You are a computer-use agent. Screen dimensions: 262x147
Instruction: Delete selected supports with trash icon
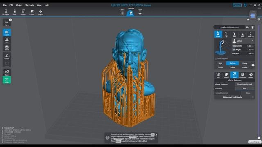[253, 27]
